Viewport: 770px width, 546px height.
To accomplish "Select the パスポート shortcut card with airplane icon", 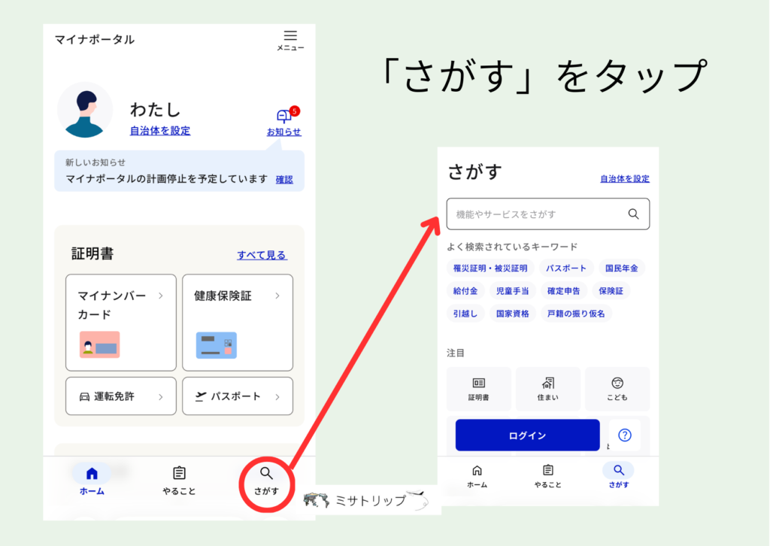I will (x=237, y=396).
